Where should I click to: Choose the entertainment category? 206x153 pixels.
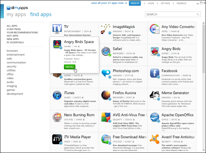click(x=16, y=55)
